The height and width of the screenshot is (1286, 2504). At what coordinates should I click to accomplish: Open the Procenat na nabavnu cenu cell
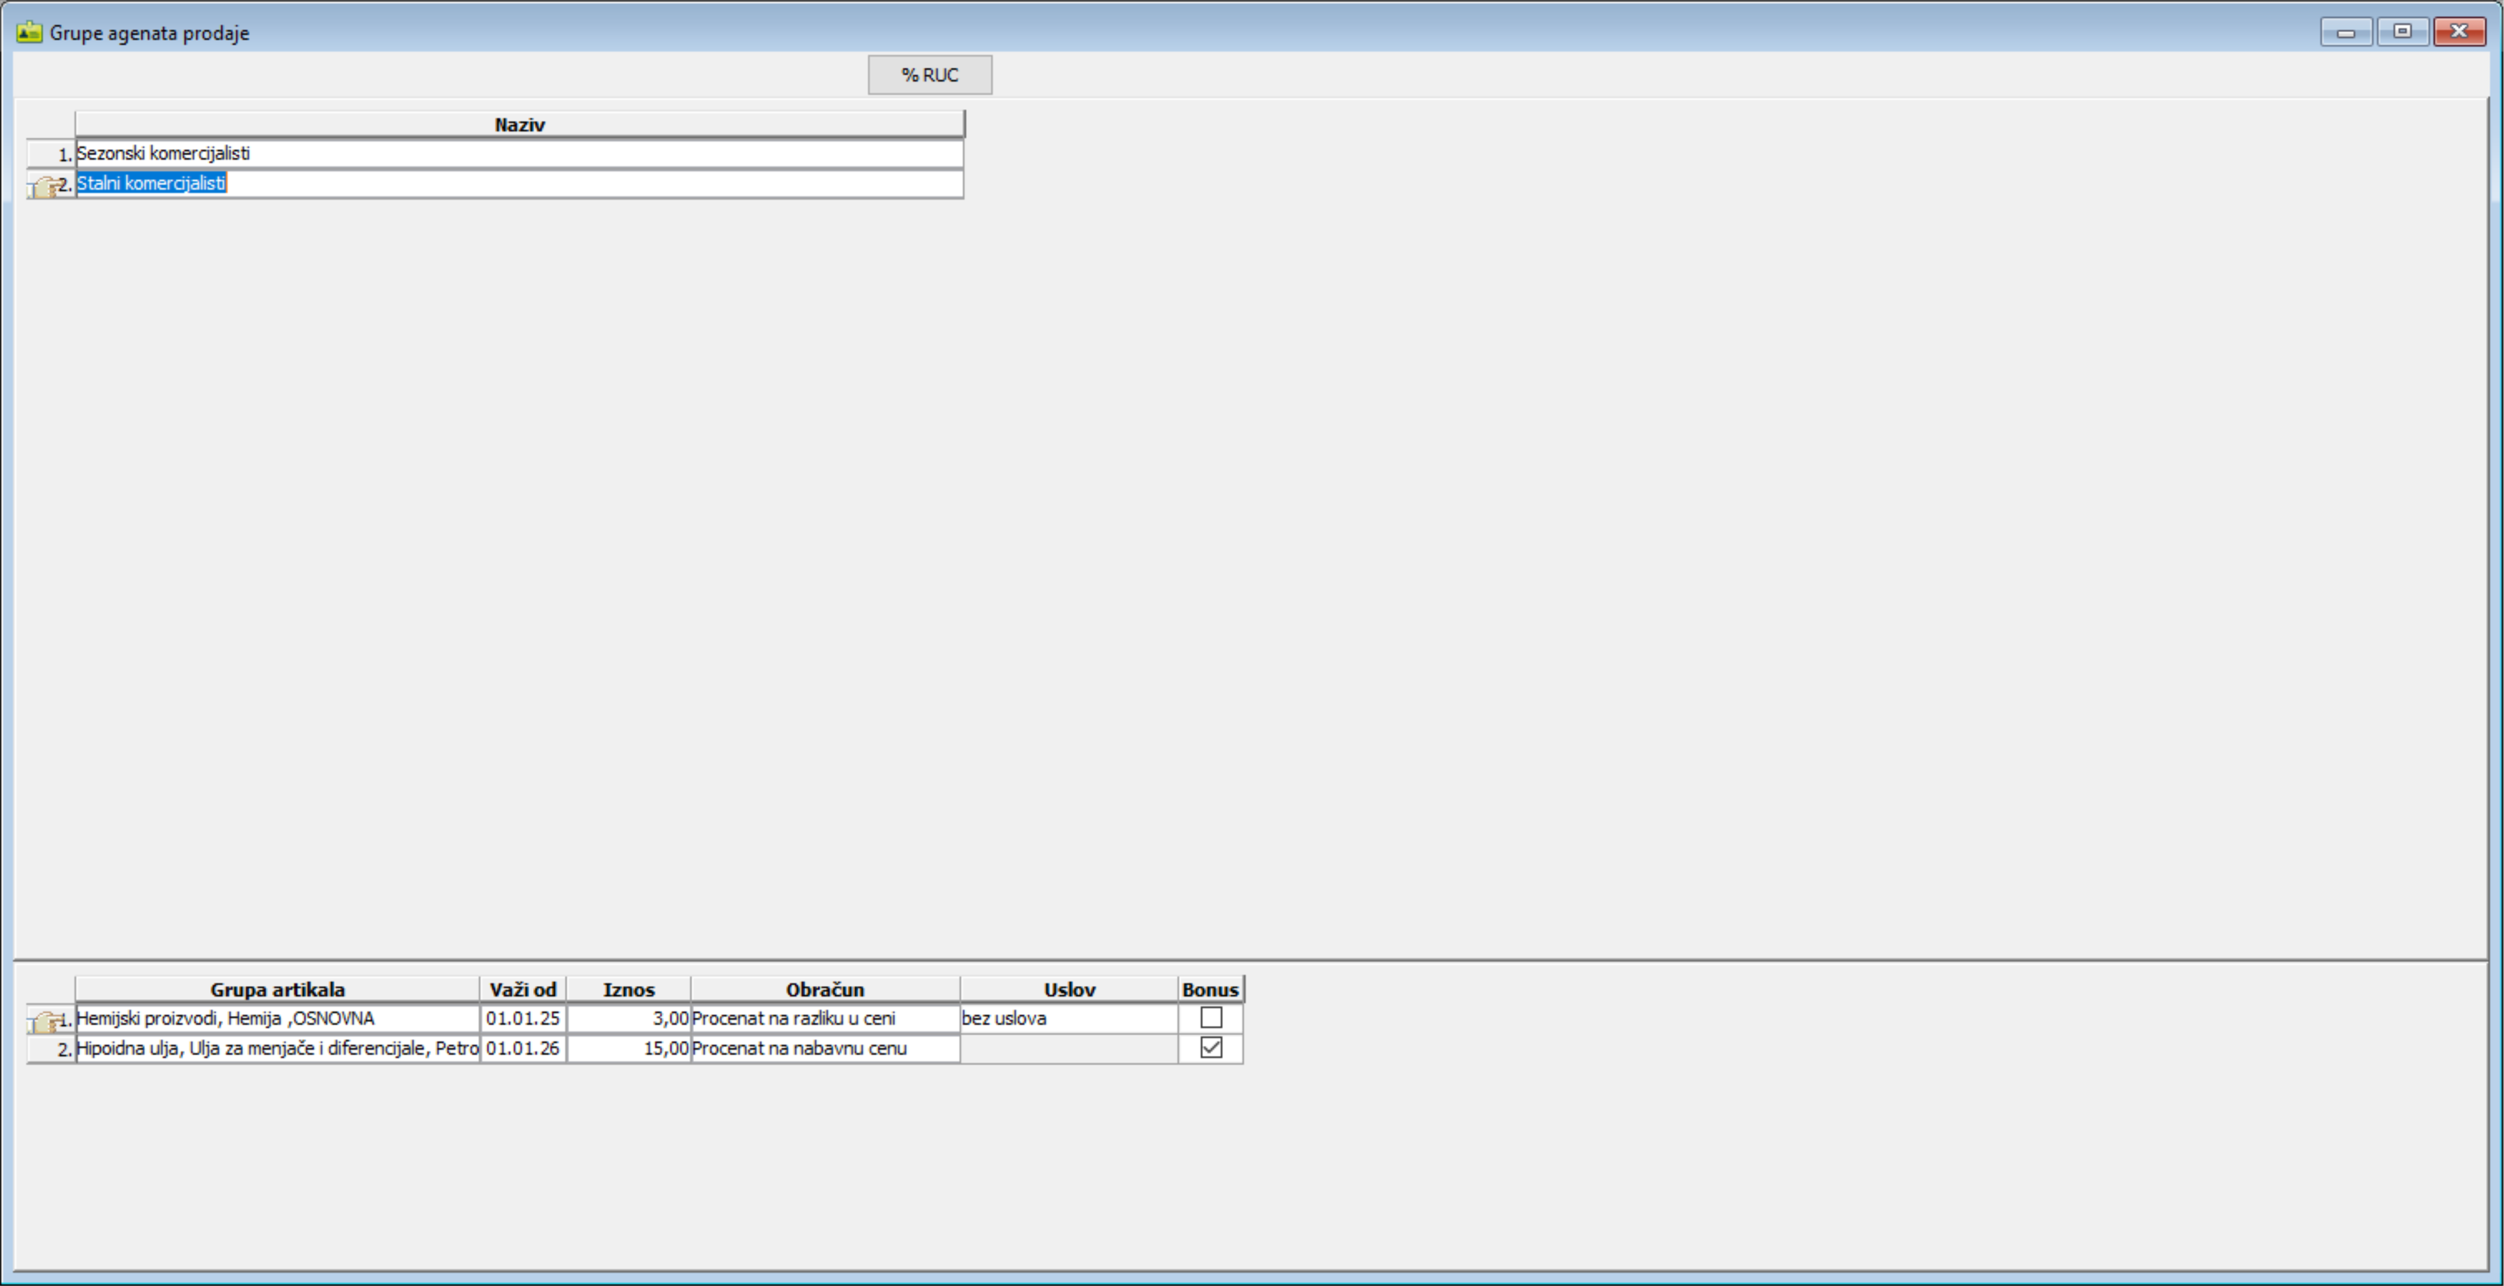824,1048
